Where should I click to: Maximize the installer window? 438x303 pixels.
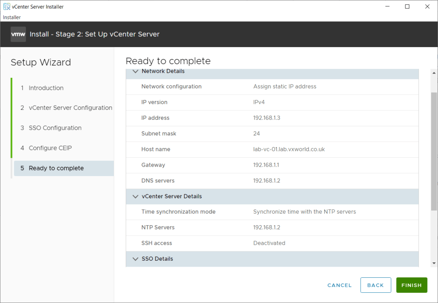(x=407, y=6)
